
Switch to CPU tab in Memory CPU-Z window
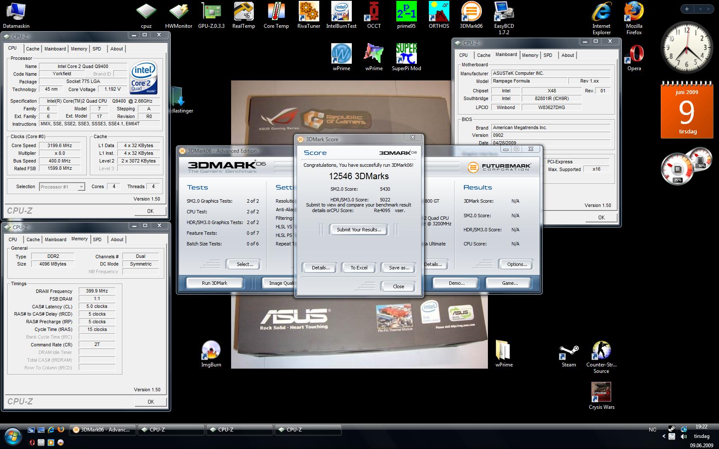[13, 239]
